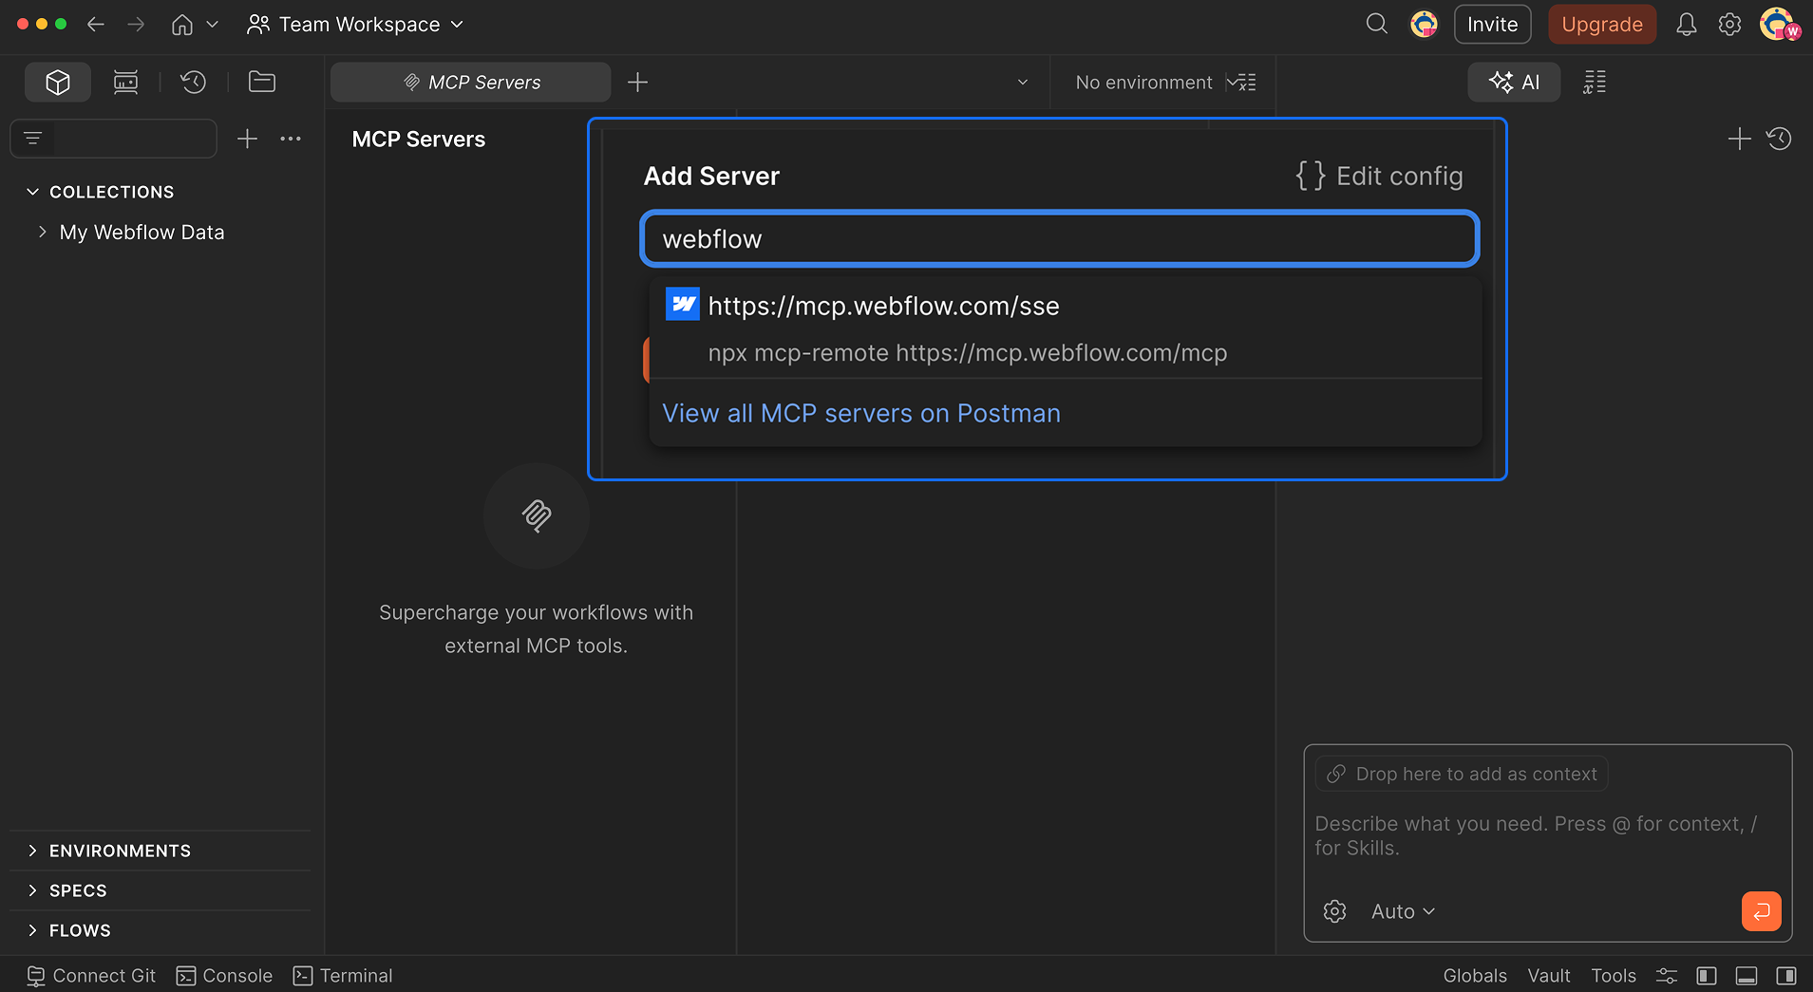Open the user profile avatar
The height and width of the screenshot is (992, 1813).
coord(1778,25)
